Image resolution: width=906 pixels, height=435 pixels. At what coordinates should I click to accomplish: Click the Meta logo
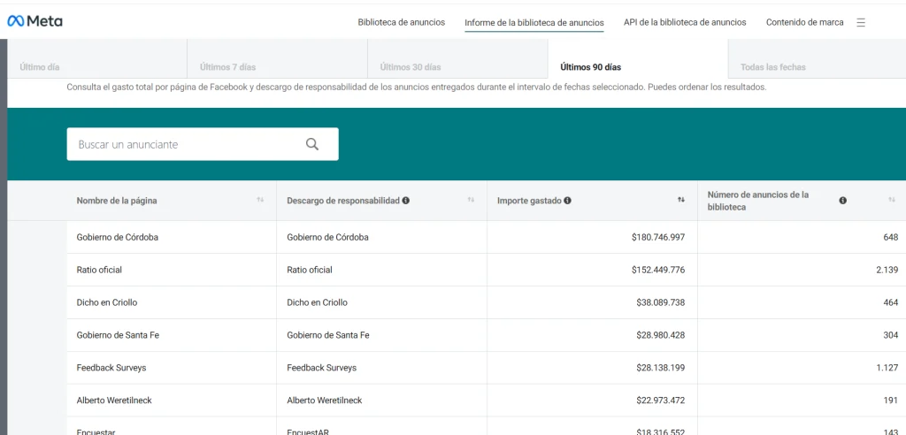[x=35, y=21]
